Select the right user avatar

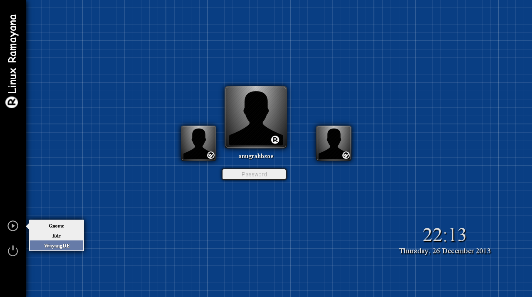pos(334,143)
